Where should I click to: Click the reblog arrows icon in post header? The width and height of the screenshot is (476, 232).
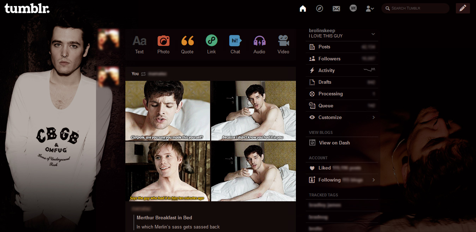click(143, 74)
